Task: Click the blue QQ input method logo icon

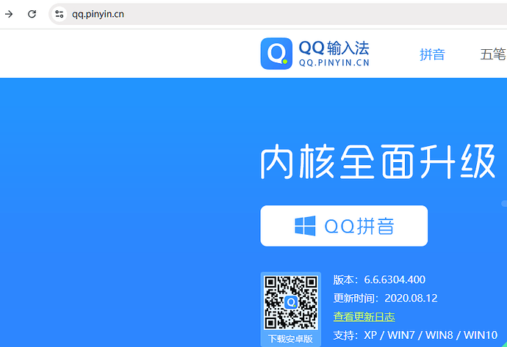Action: pyautogui.click(x=276, y=54)
